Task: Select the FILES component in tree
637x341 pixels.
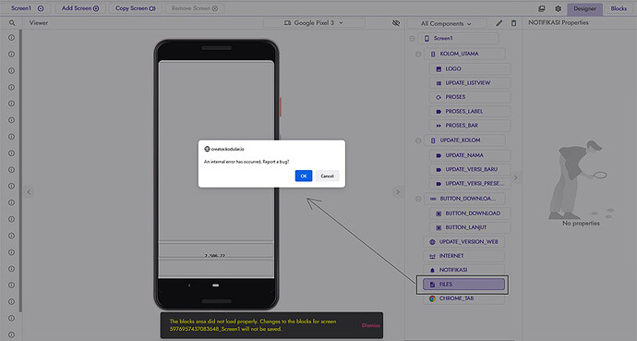Action: click(463, 285)
